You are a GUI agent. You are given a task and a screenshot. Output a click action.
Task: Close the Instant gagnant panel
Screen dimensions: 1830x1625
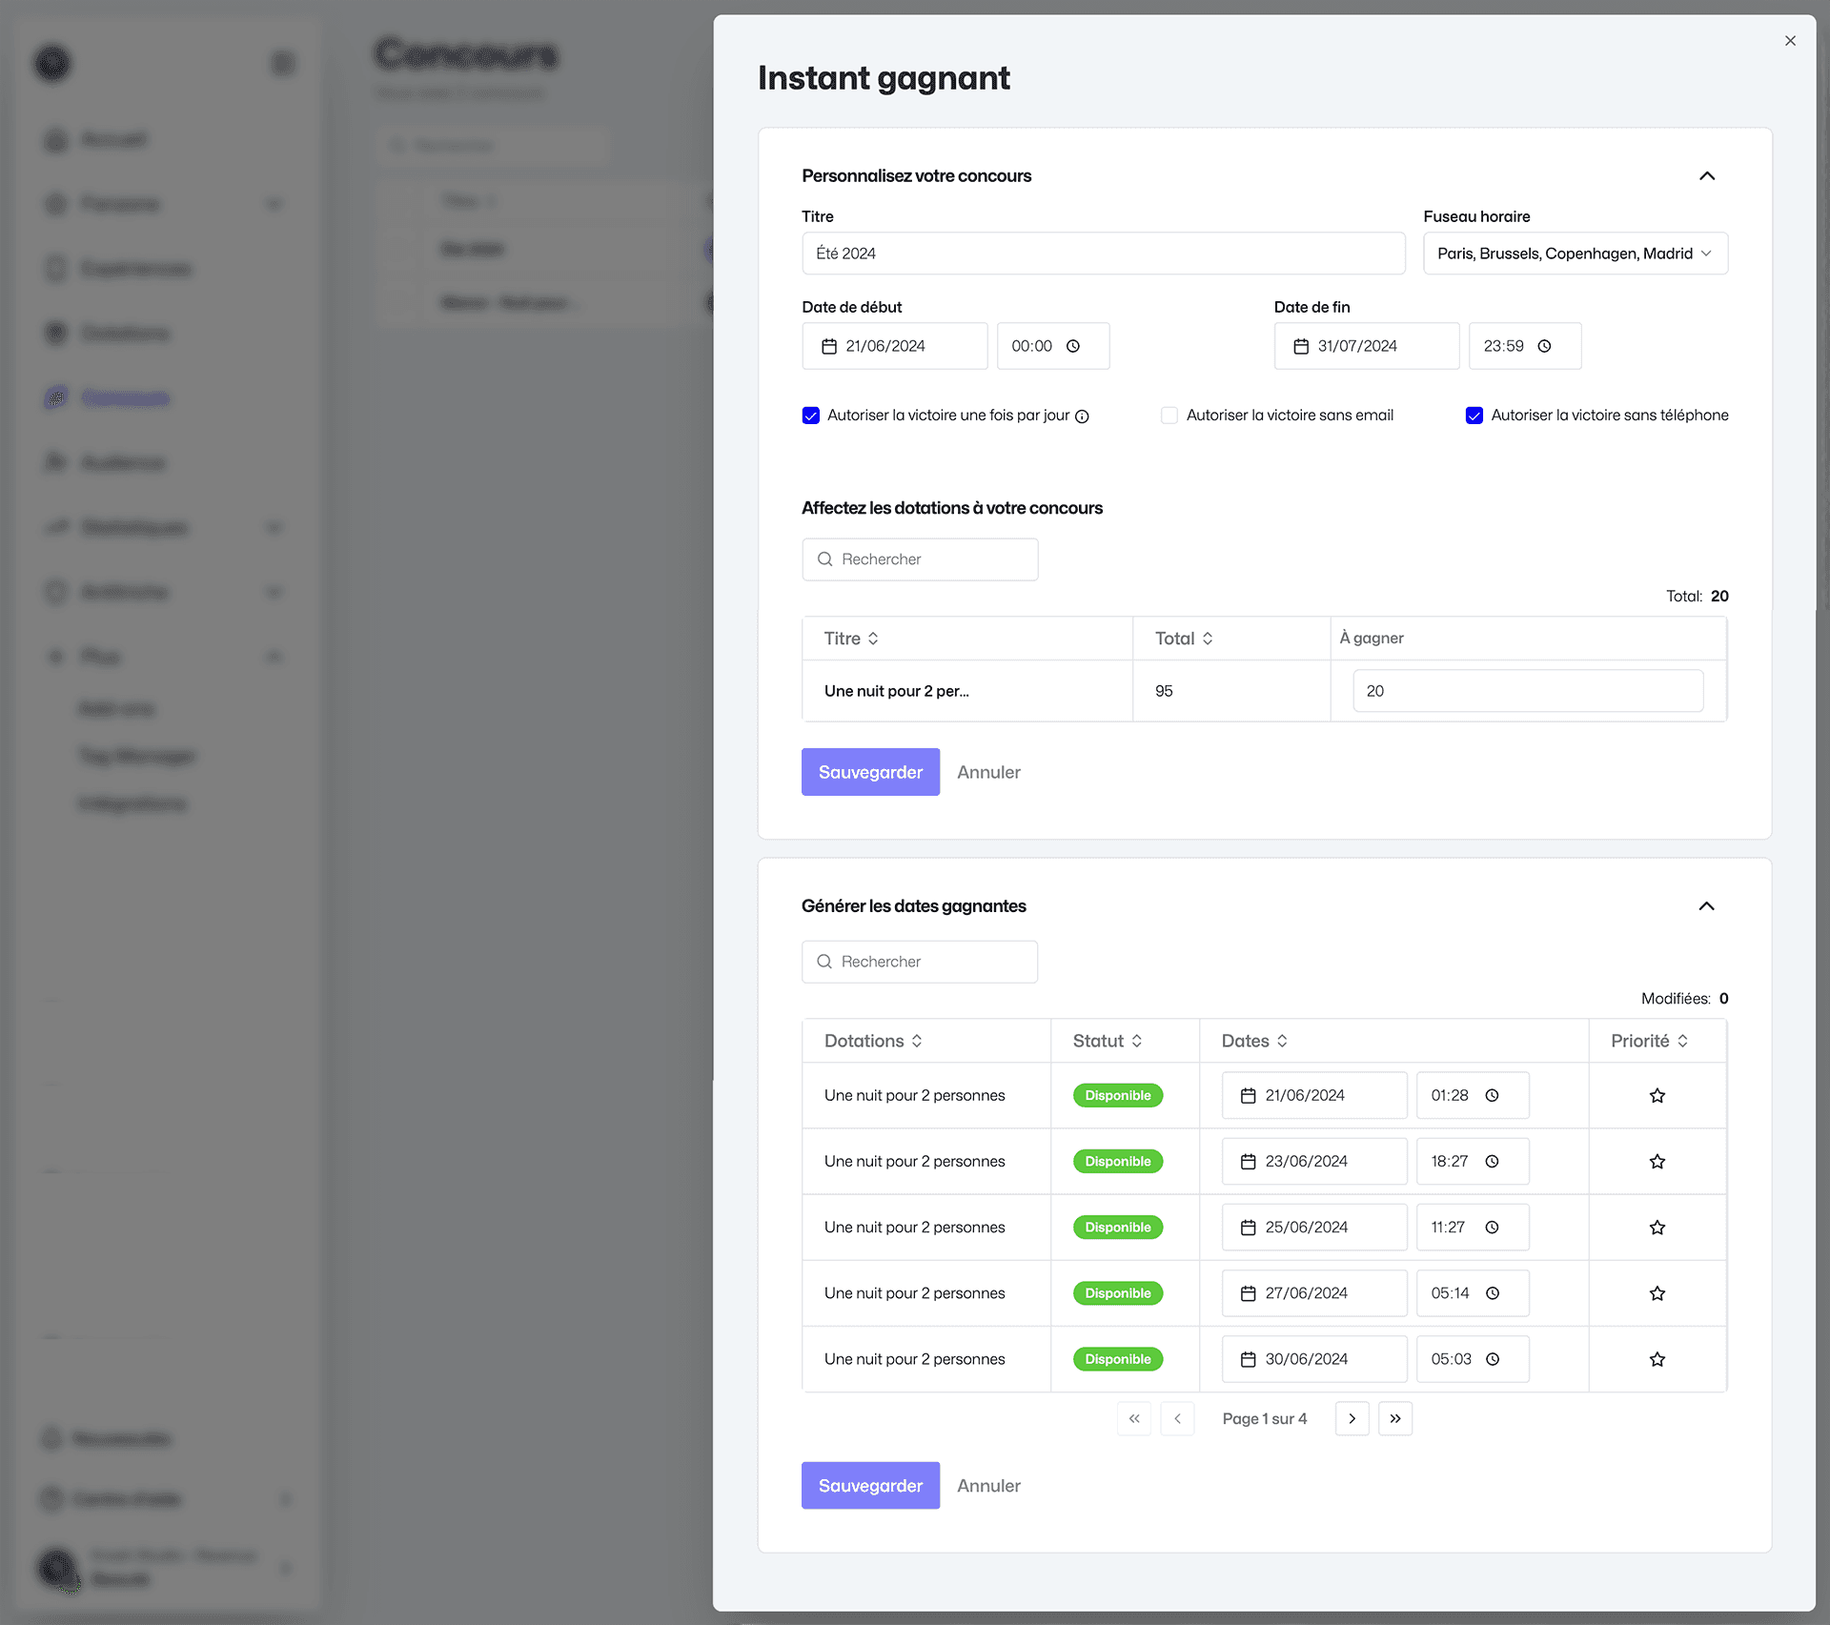click(x=1790, y=41)
